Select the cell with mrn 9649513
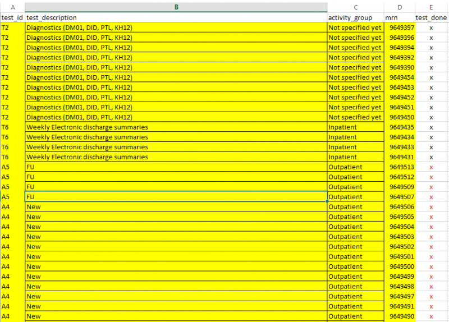Viewport: 449px width, 322px height. (401, 167)
